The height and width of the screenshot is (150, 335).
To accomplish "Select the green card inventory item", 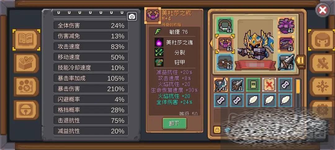I will (253, 85).
